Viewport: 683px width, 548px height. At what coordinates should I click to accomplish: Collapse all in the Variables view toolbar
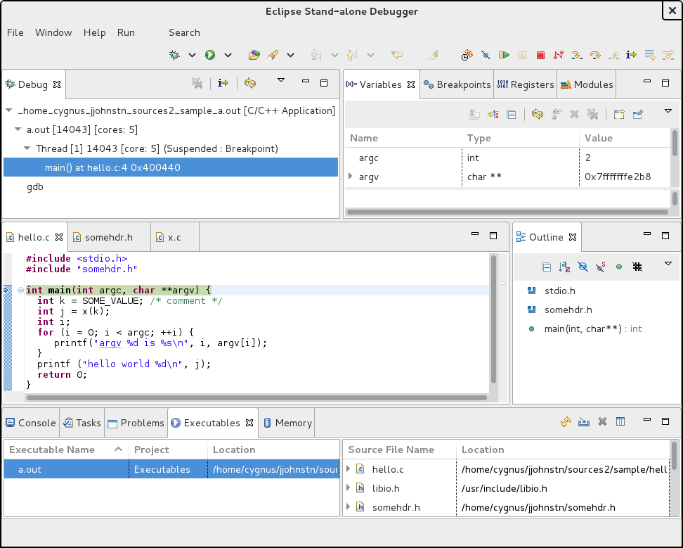point(512,115)
